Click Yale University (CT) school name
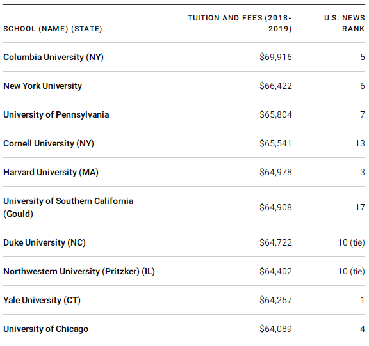This screenshot has height=346, width=369. [x=42, y=300]
